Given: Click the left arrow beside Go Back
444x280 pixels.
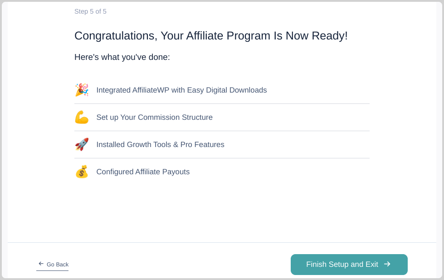Looking at the screenshot, I should 41,264.
